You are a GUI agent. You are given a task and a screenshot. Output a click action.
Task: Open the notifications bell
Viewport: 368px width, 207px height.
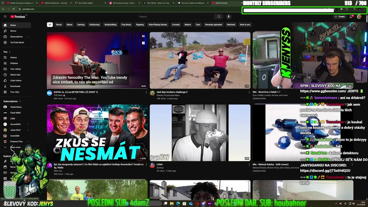click(x=351, y=17)
